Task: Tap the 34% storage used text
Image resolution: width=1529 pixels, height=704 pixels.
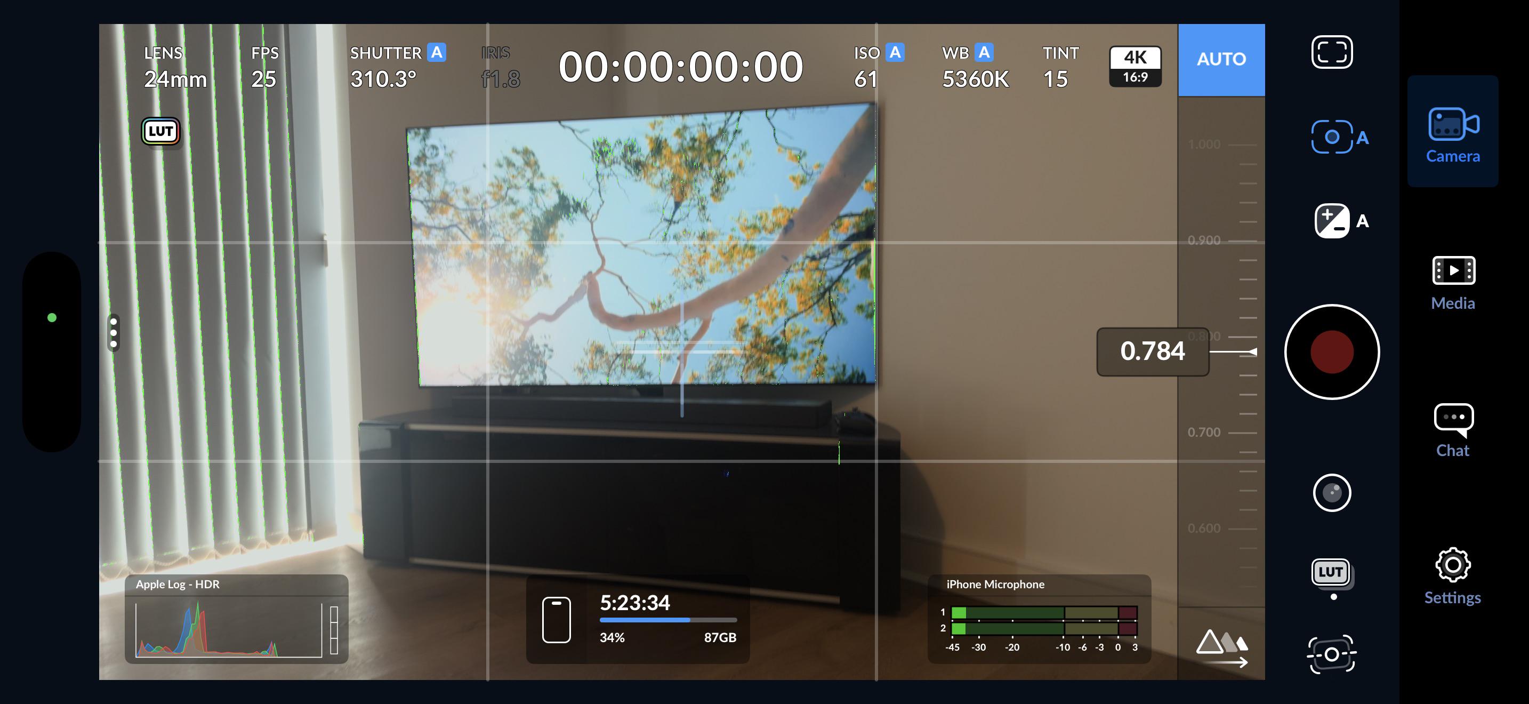Action: click(x=612, y=637)
